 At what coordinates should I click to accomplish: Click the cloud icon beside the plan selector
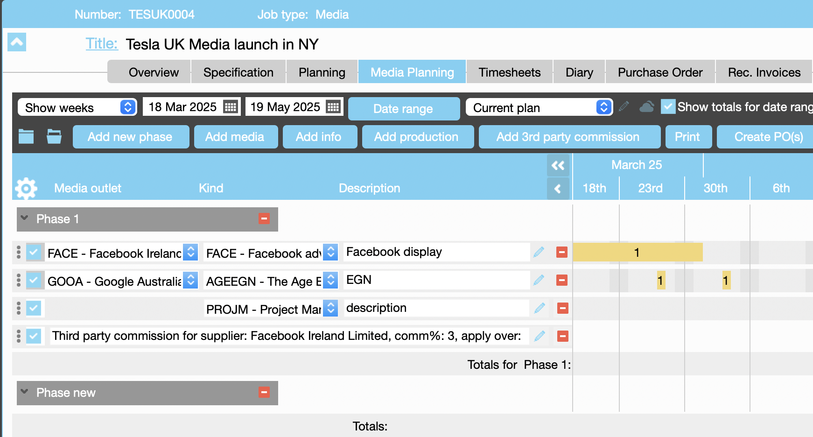point(646,107)
